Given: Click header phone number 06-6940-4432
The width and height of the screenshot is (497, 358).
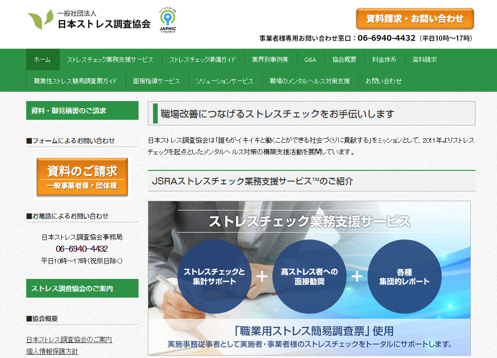Looking at the screenshot, I should coord(387,38).
